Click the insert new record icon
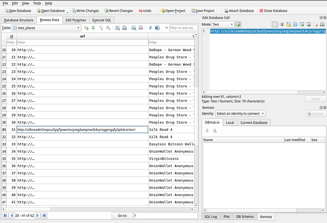Image resolution: width=327 pixels, height=223 pixels. 134,28
